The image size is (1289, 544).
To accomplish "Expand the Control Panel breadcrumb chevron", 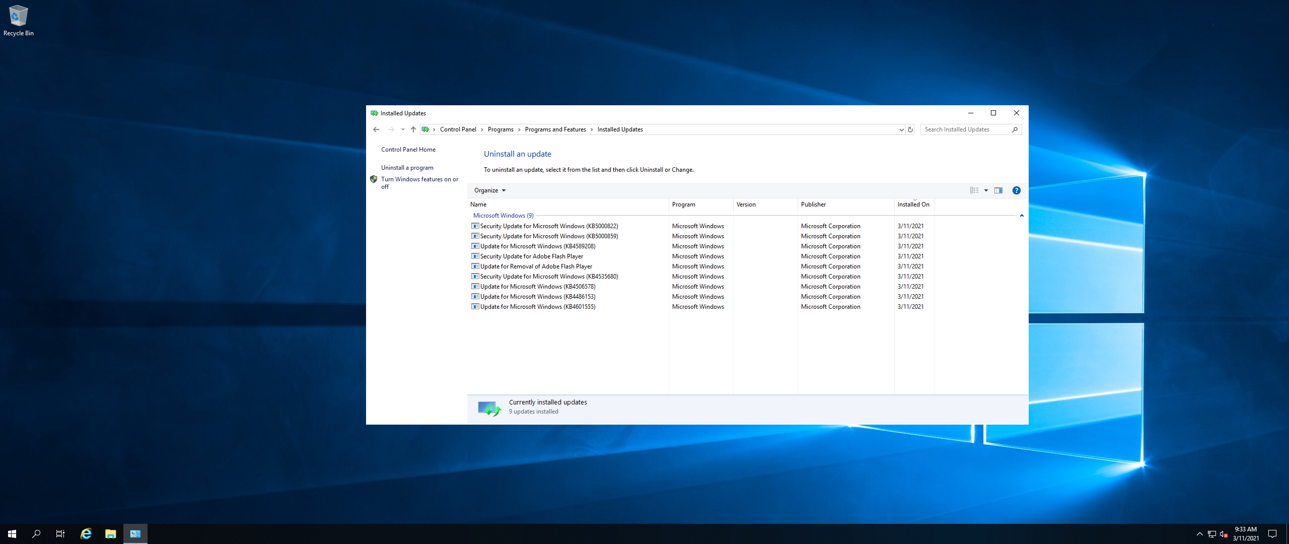I will click(482, 129).
